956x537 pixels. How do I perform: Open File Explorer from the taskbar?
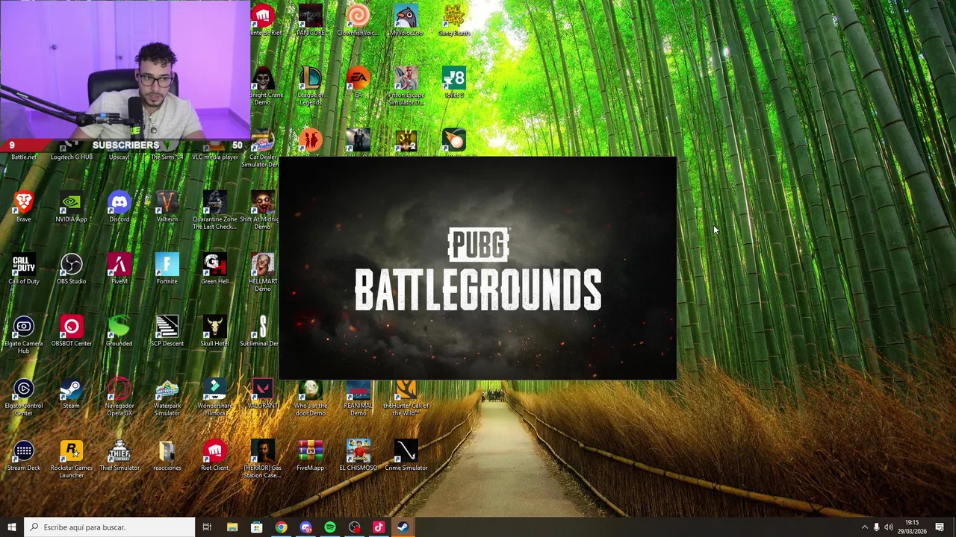point(232,527)
